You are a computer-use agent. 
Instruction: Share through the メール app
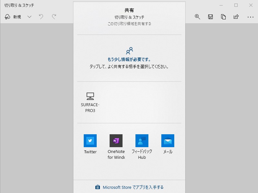[168, 144]
